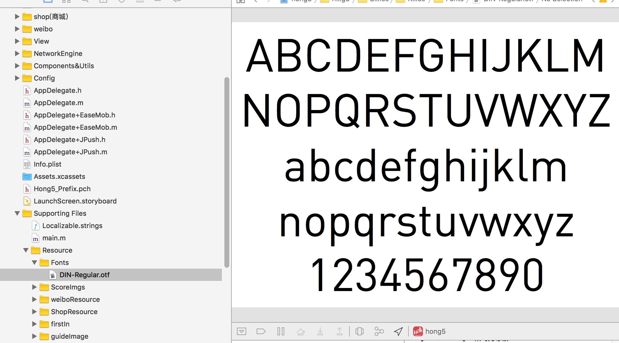
Task: Select DIN-Regular.otf font file
Action: pyautogui.click(x=84, y=275)
